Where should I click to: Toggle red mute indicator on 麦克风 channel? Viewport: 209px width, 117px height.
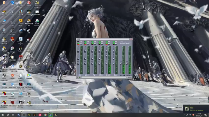107,45
